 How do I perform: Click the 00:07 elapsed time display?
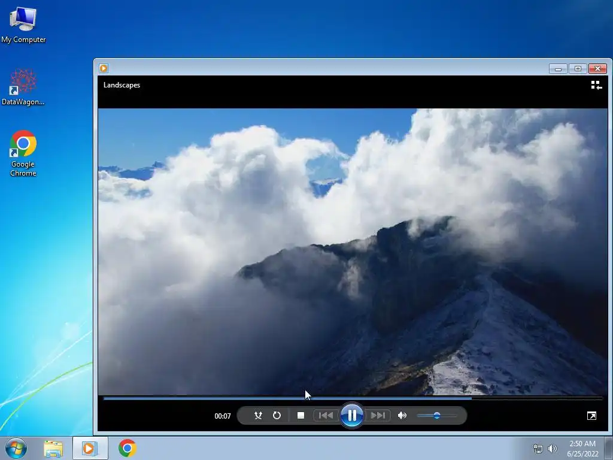point(223,416)
